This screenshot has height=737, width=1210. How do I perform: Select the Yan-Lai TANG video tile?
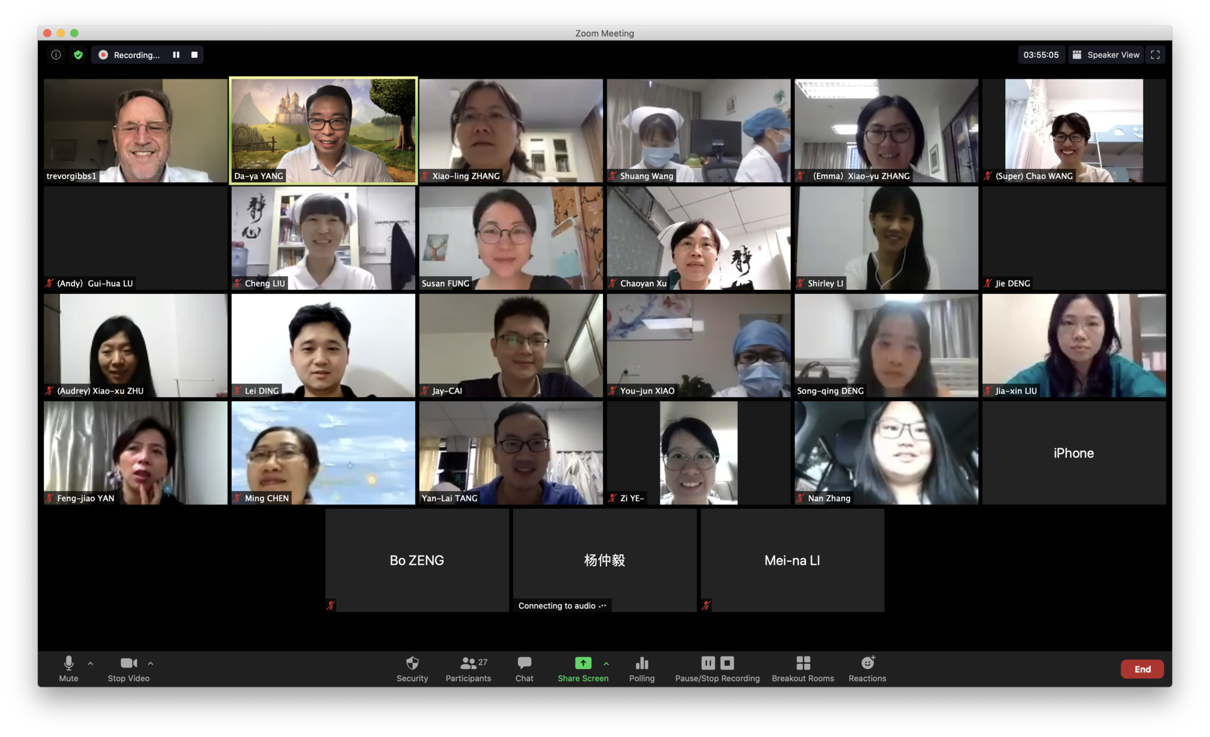point(511,453)
